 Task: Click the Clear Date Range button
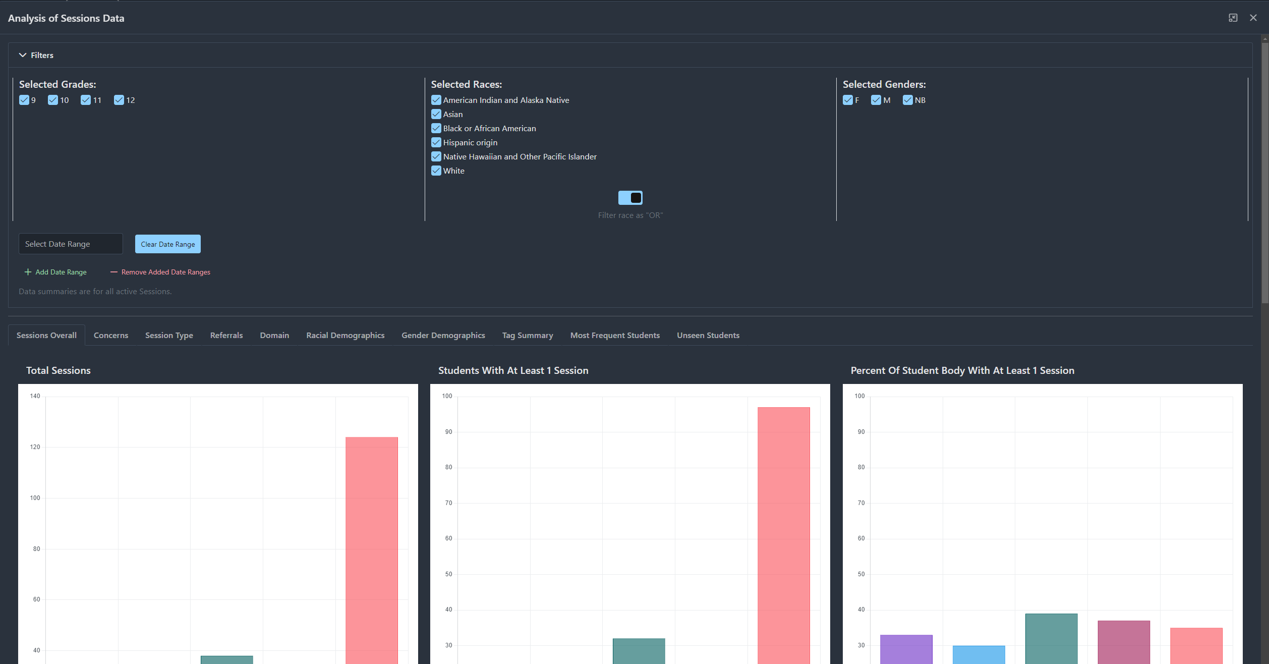click(168, 243)
